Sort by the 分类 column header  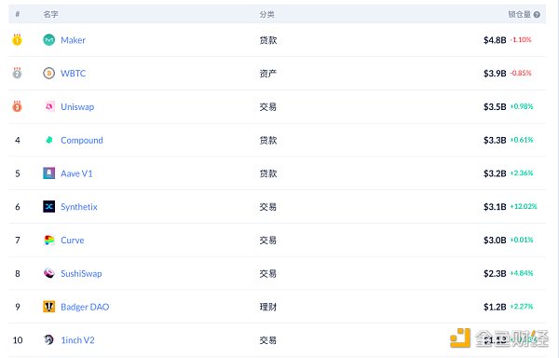coord(266,15)
